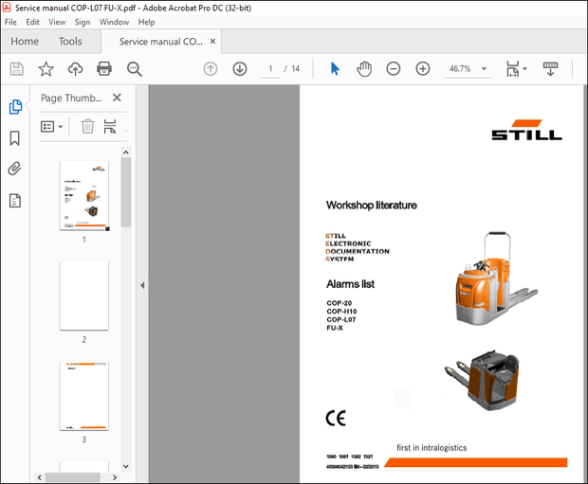Click the cloud upload icon

(75, 69)
